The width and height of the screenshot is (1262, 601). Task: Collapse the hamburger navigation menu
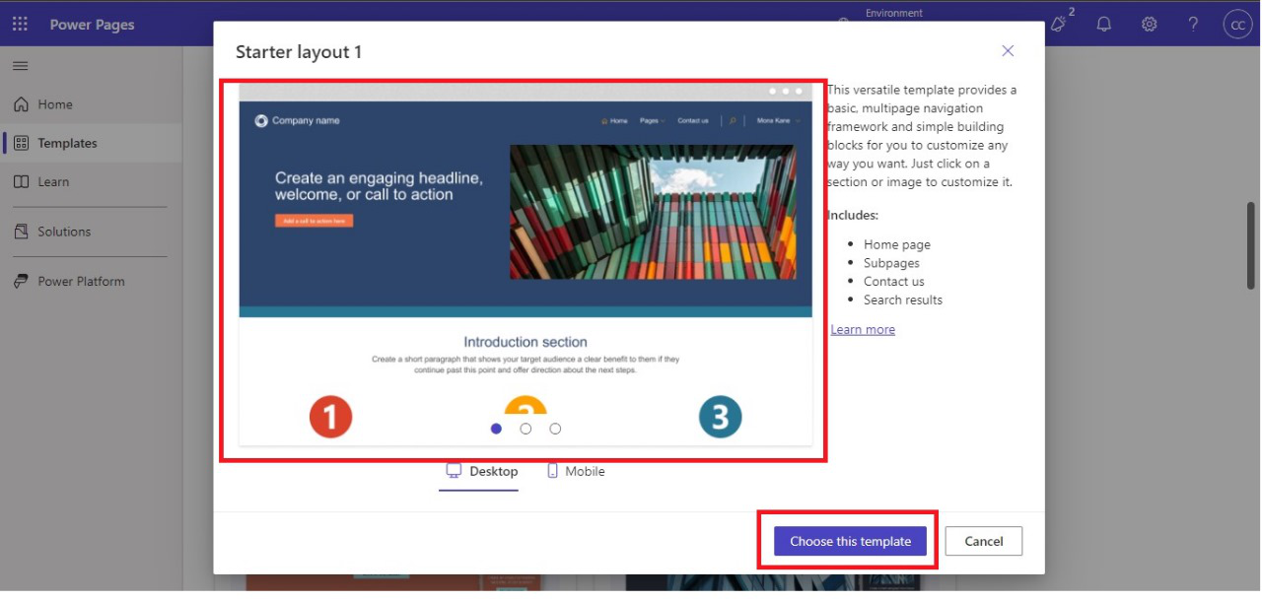[20, 66]
